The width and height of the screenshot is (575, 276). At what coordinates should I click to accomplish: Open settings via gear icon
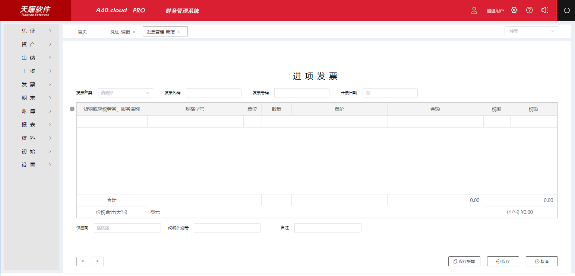[514, 10]
